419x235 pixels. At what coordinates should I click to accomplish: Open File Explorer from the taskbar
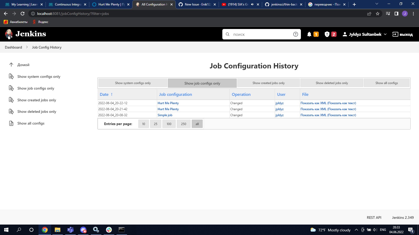58,230
